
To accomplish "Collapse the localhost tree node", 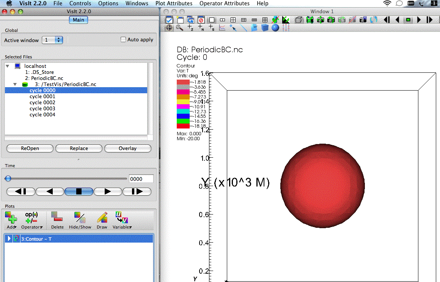I will [x=8, y=66].
